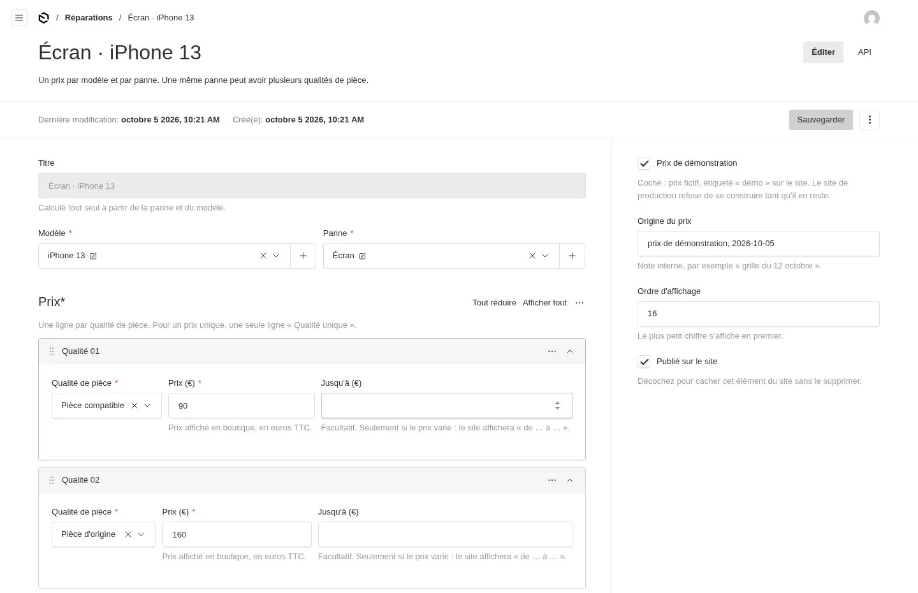
Task: Switch to the Éditer tab
Action: coord(823,52)
